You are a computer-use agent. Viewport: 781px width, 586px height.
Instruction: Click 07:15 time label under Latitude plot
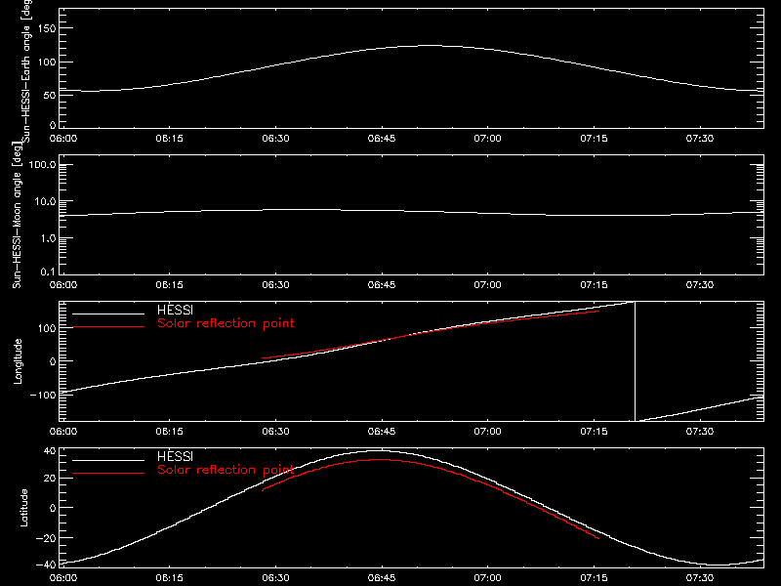(x=594, y=577)
